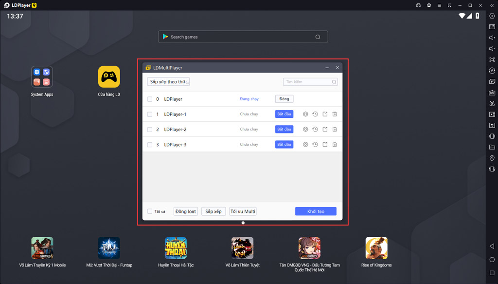The width and height of the screenshot is (498, 284).
Task: Open the Rise of Kingdoms game thumbnail
Action: (x=376, y=247)
